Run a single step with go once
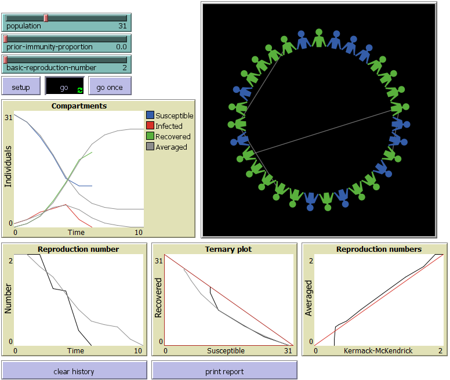The width and height of the screenshot is (450, 380). [x=110, y=86]
